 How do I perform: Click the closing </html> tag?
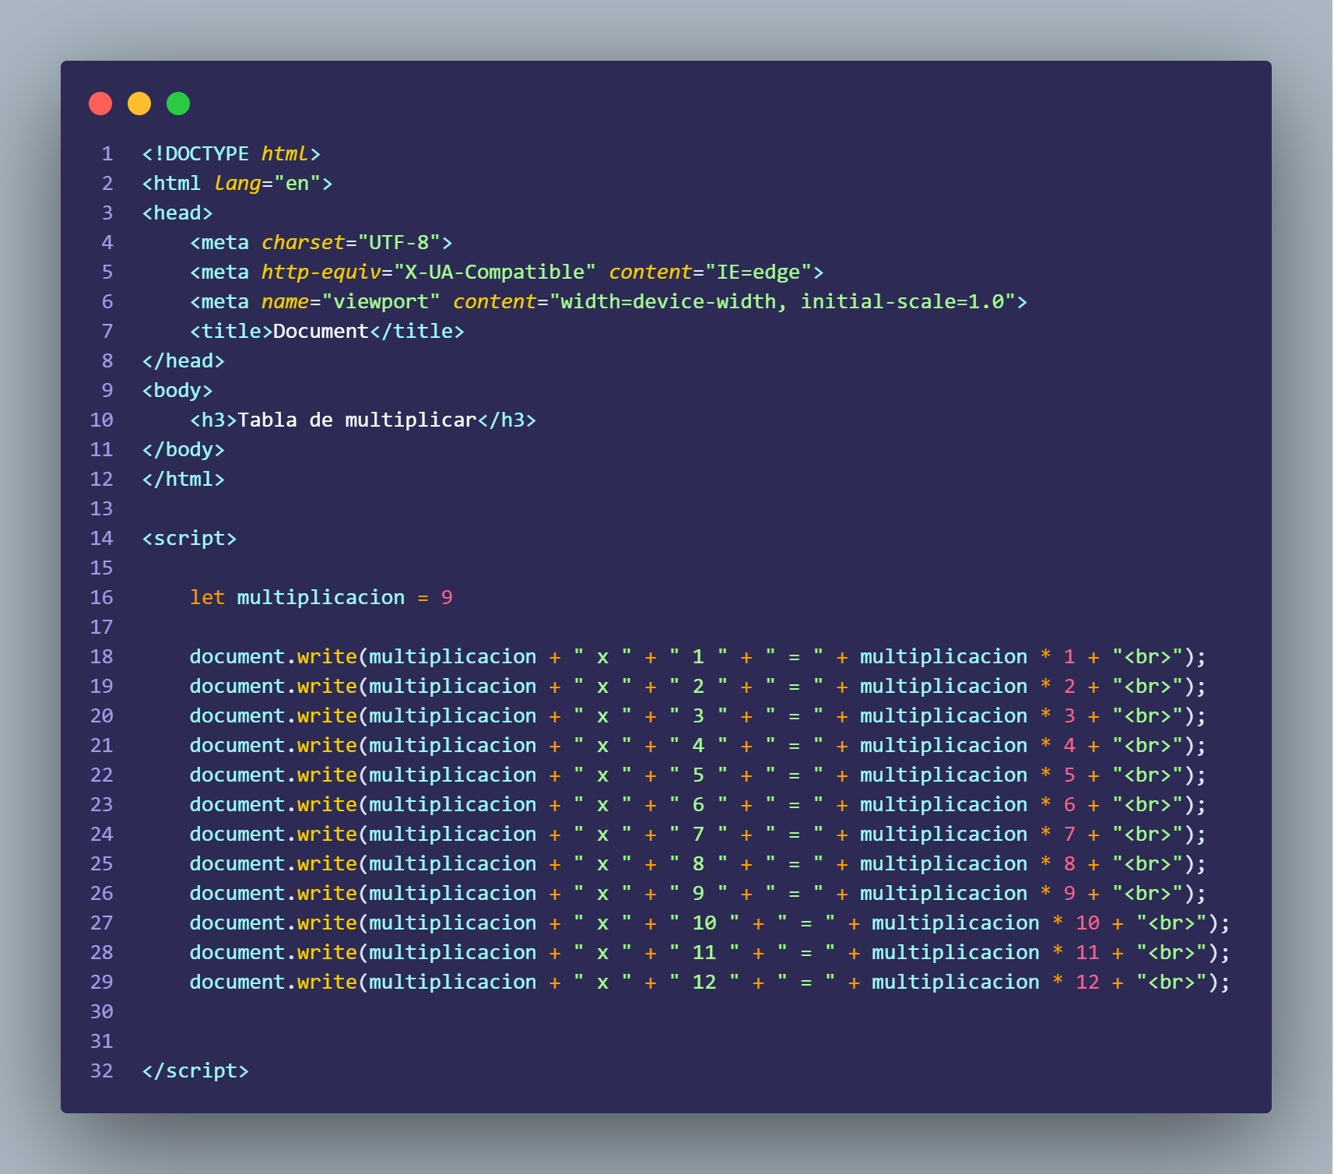184,479
